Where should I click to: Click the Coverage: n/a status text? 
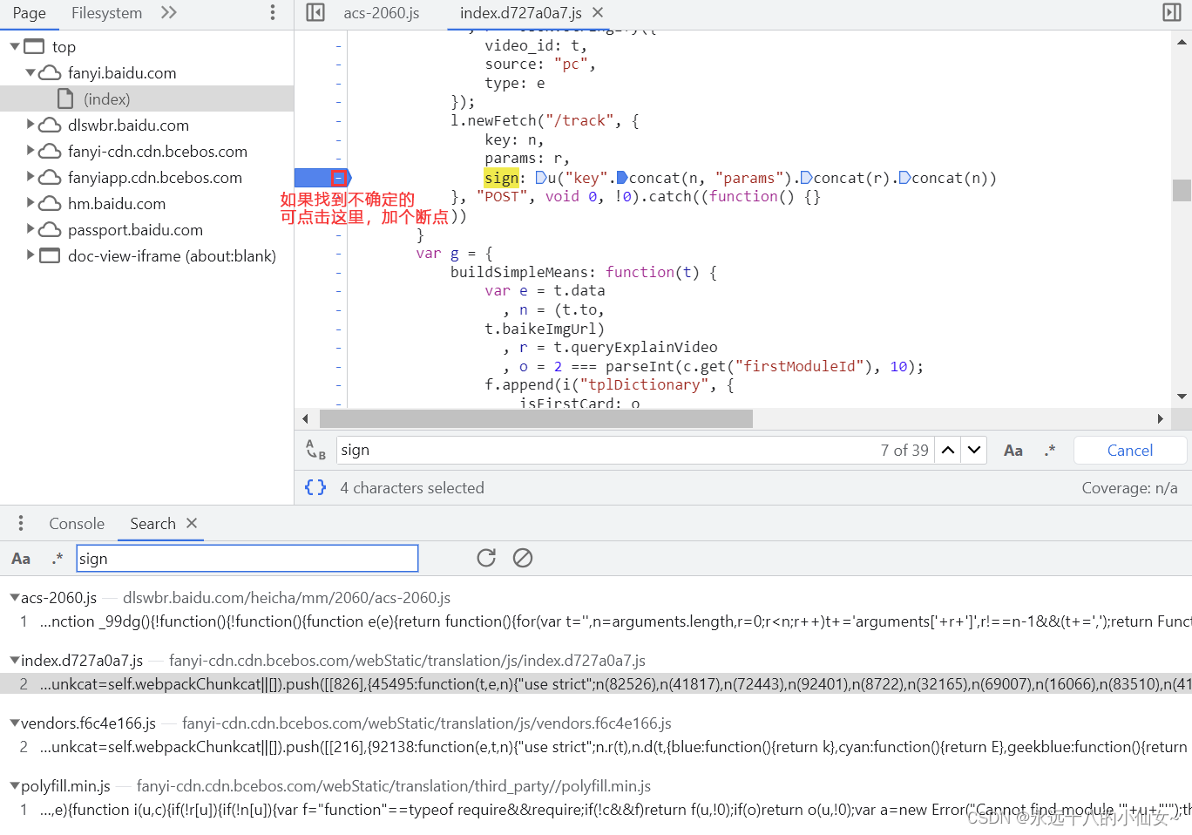pyautogui.click(x=1129, y=488)
